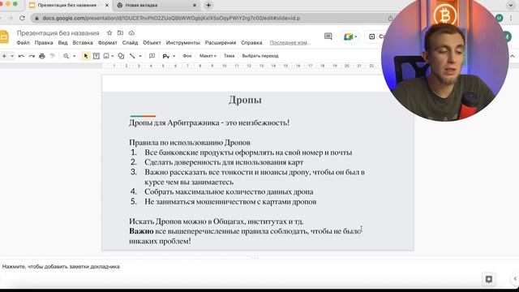Click the cloud document status icon
The width and height of the screenshot is (519, 292).
click(131, 32)
